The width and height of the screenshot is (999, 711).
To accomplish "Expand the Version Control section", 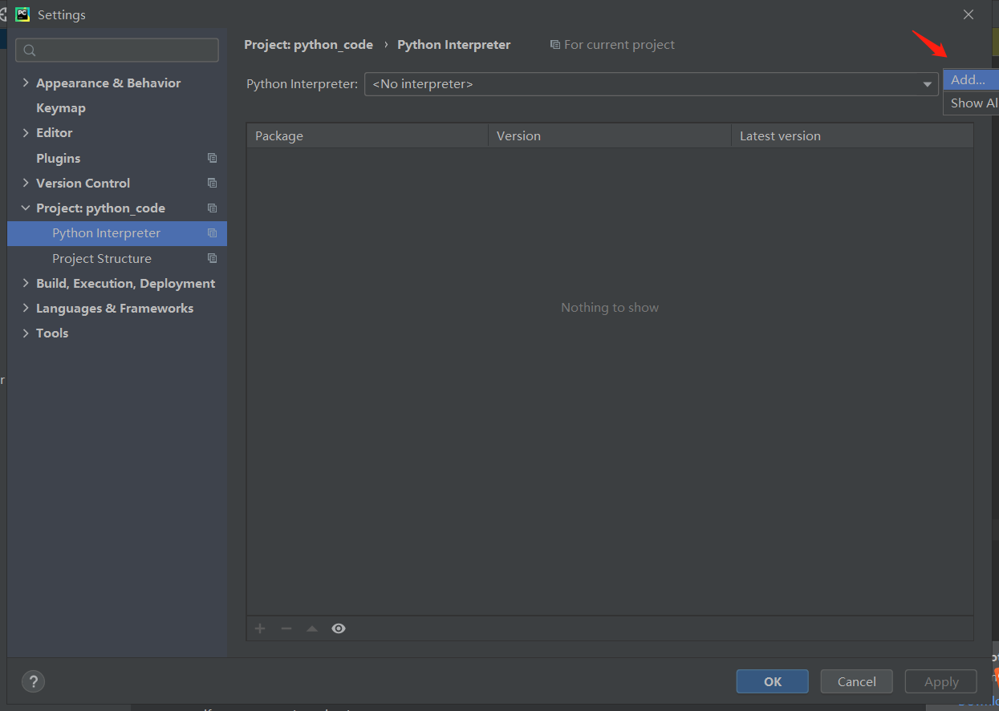I will click(26, 183).
